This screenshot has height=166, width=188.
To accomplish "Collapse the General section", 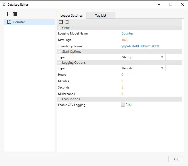I will click(x=59, y=28).
